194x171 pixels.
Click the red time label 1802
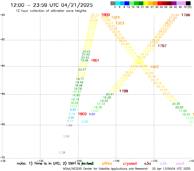[83, 114]
